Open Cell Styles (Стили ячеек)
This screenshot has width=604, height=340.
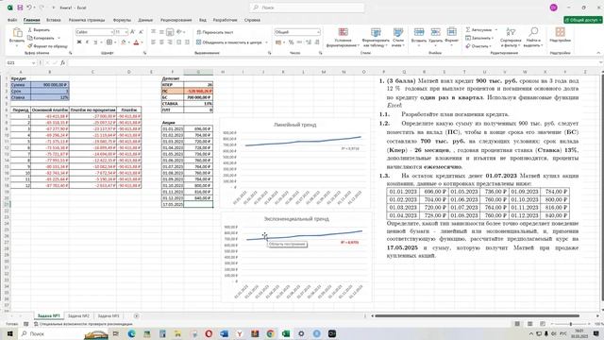(x=398, y=37)
